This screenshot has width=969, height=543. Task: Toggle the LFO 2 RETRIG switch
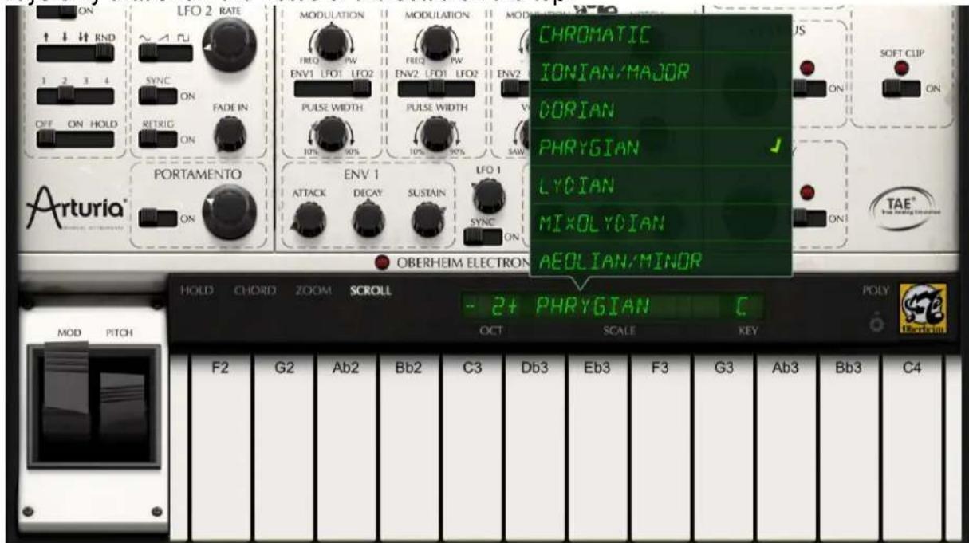(x=159, y=139)
